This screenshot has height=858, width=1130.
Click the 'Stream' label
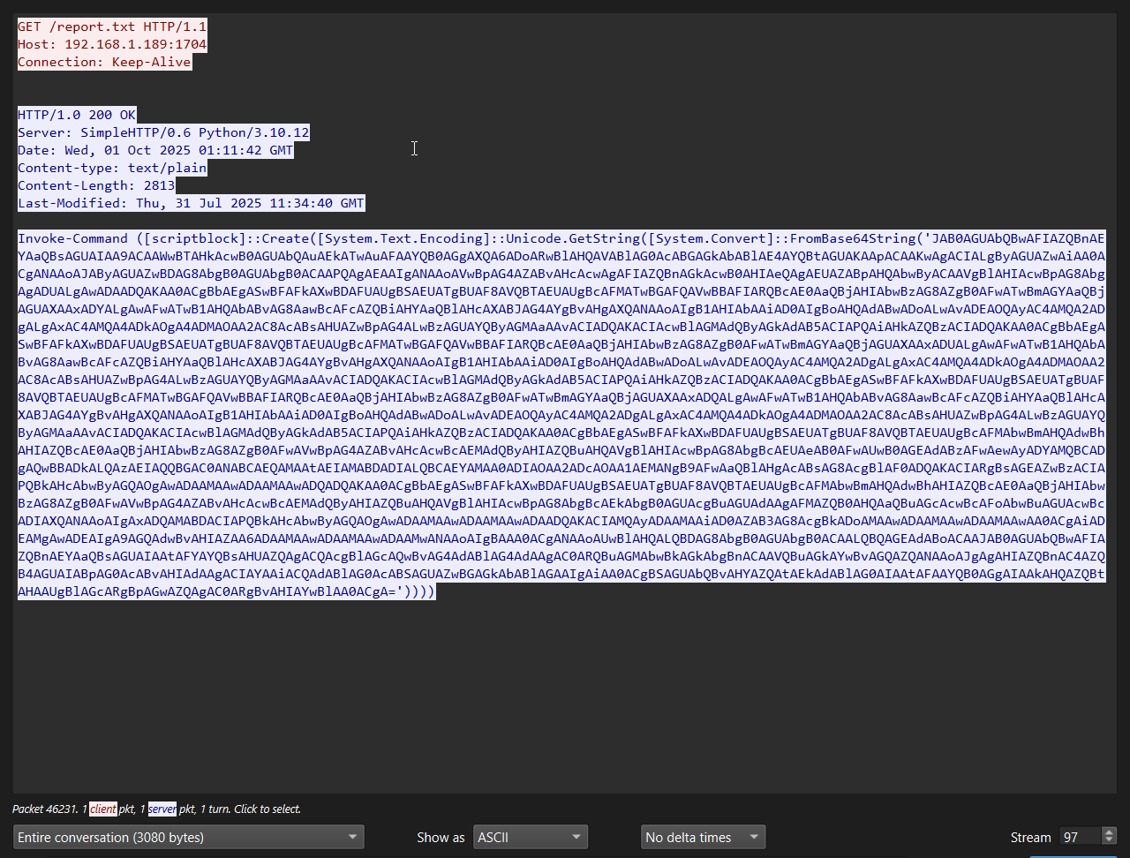pyautogui.click(x=1030, y=837)
